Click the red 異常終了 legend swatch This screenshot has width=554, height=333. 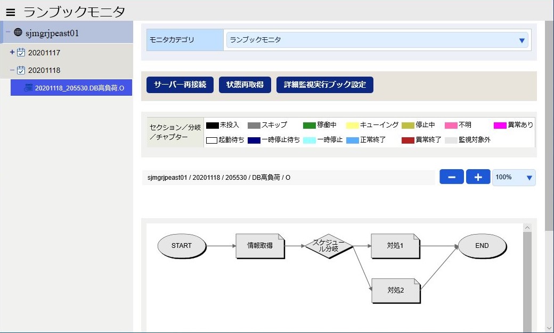[x=408, y=140]
